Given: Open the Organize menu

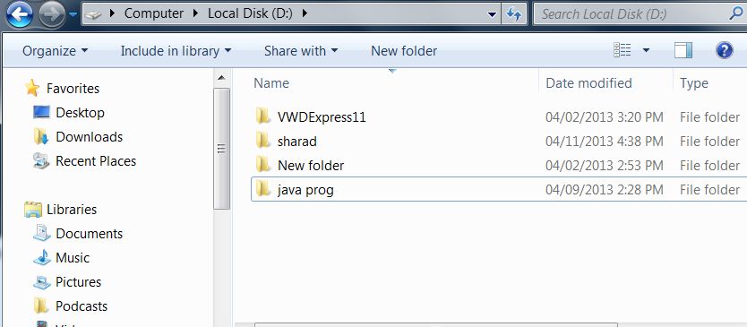Looking at the screenshot, I should coord(55,51).
